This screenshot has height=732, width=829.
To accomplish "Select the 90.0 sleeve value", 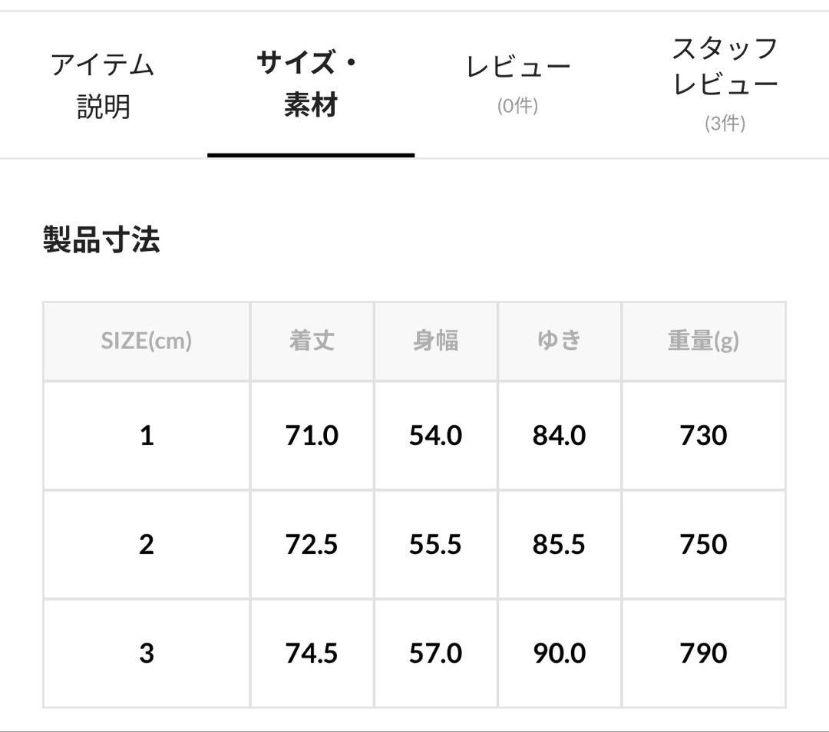I will [560, 653].
